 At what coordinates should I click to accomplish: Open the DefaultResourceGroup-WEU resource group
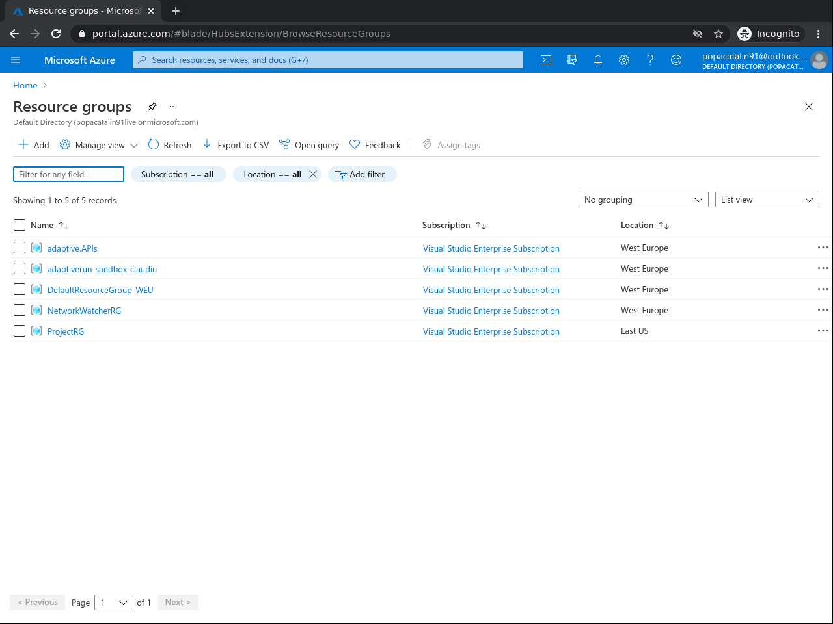coord(100,289)
